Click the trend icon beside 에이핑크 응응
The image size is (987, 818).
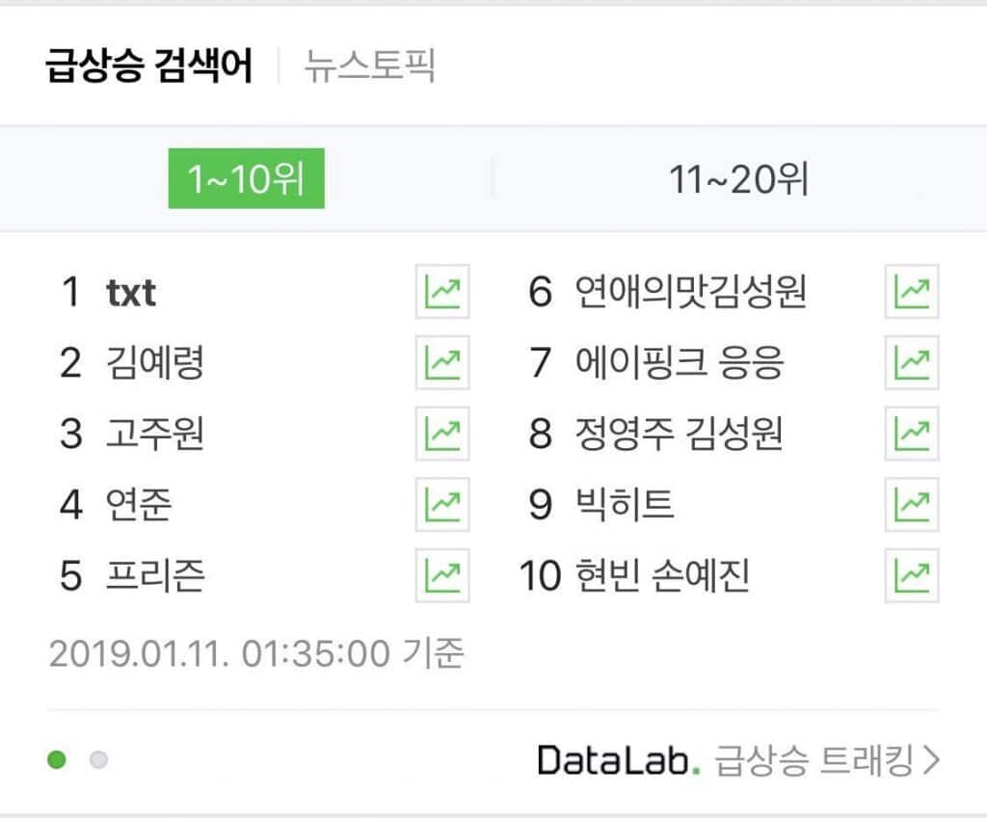coord(912,363)
